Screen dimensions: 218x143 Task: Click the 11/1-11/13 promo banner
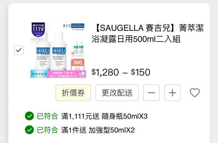[58, 74]
